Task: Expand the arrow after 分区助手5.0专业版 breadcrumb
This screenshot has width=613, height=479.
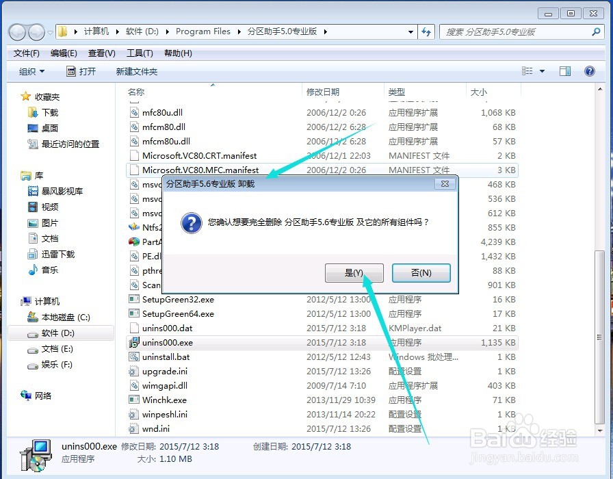Action: (325, 31)
